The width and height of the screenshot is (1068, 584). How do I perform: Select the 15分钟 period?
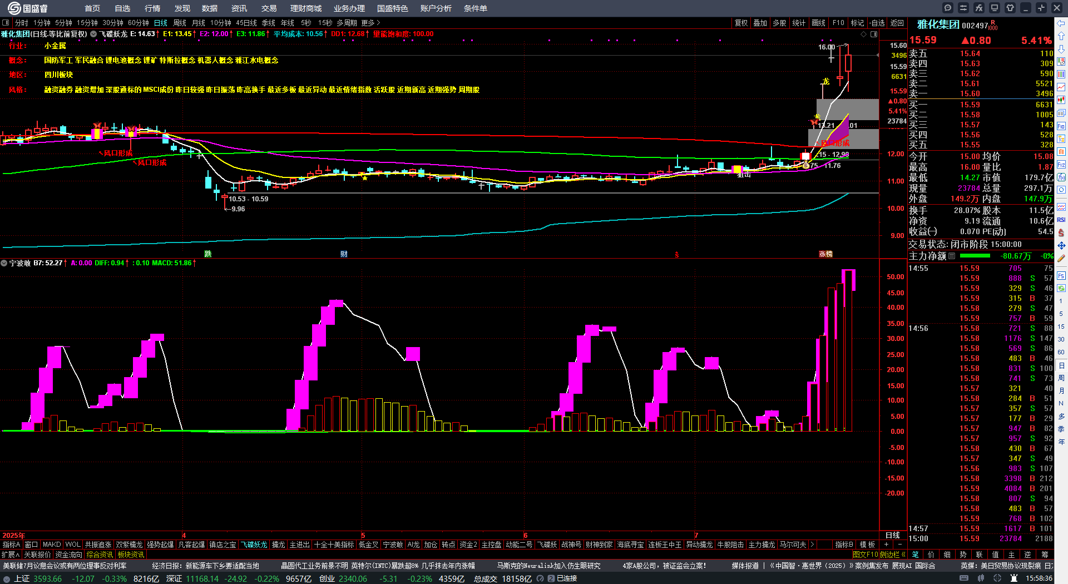[x=87, y=23]
